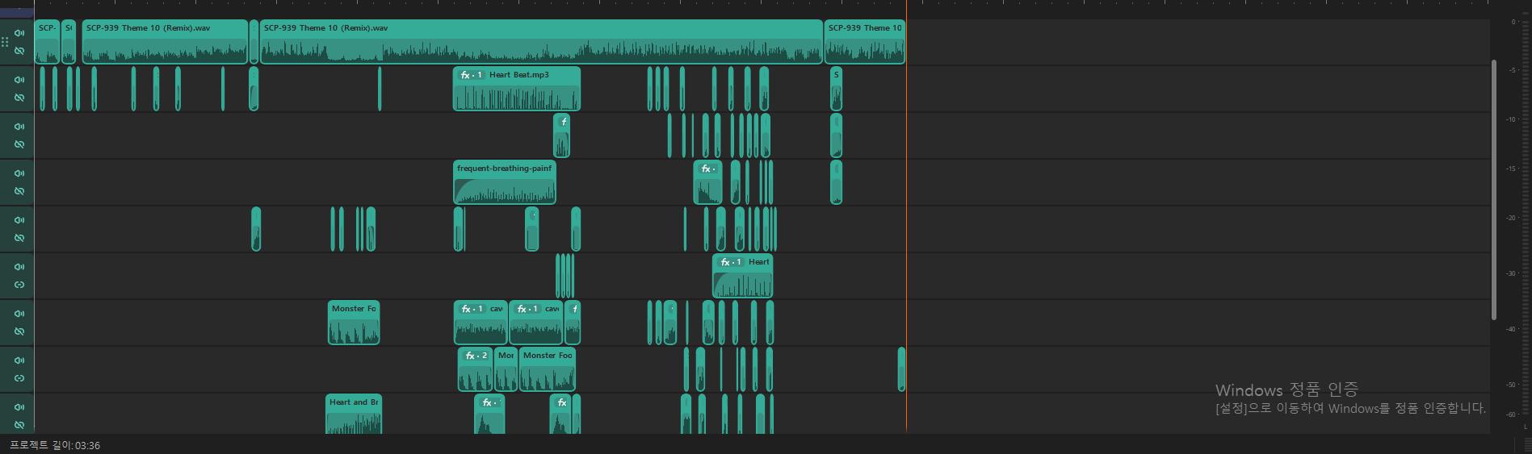This screenshot has height=454, width=1532.
Task: Select the frequent-breathing-painf audio clip
Action: tap(504, 186)
